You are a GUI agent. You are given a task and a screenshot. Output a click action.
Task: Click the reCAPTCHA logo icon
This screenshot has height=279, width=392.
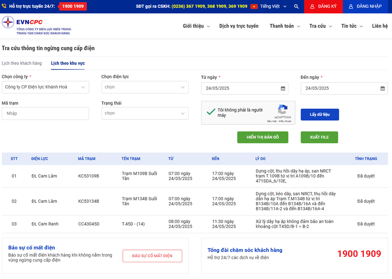tap(283, 109)
